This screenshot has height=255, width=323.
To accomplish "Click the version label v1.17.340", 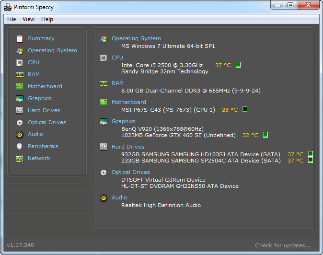I will [x=21, y=245].
